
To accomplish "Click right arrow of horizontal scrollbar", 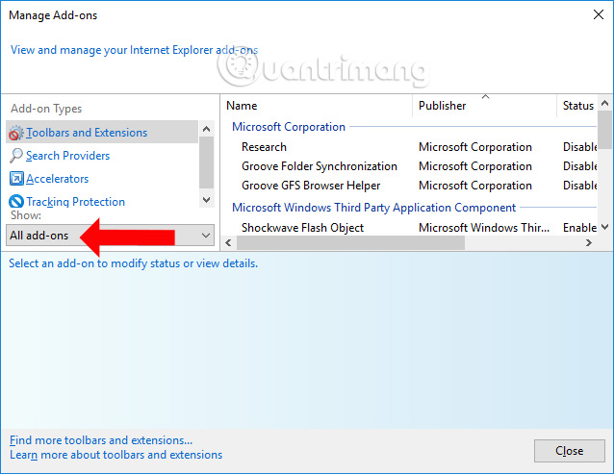I will point(589,243).
